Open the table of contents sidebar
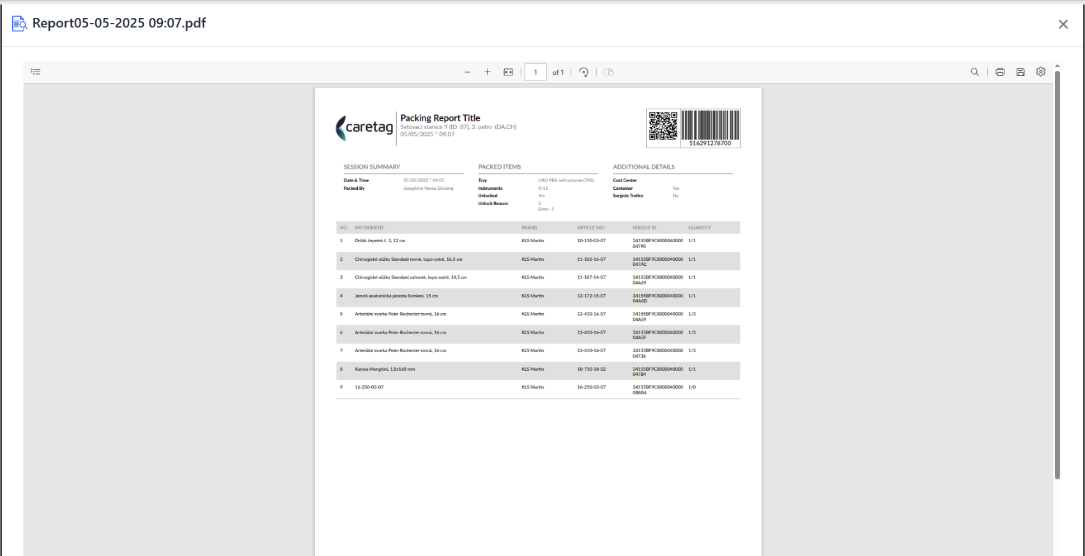The height and width of the screenshot is (556, 1085). click(36, 72)
